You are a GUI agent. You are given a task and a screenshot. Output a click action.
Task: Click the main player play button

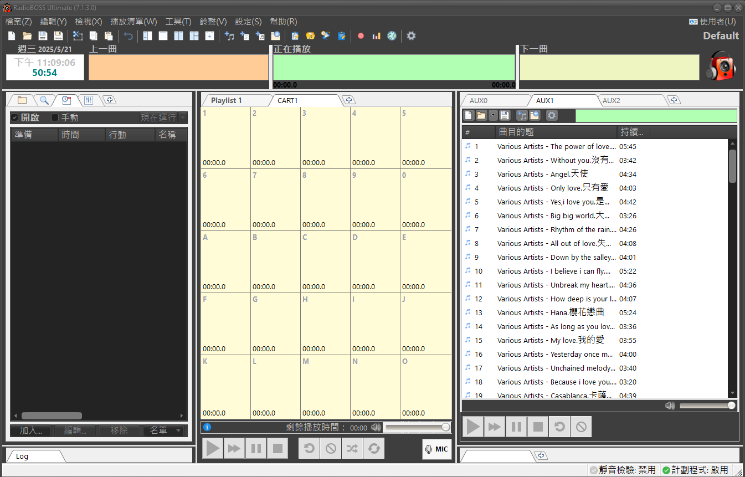point(213,448)
